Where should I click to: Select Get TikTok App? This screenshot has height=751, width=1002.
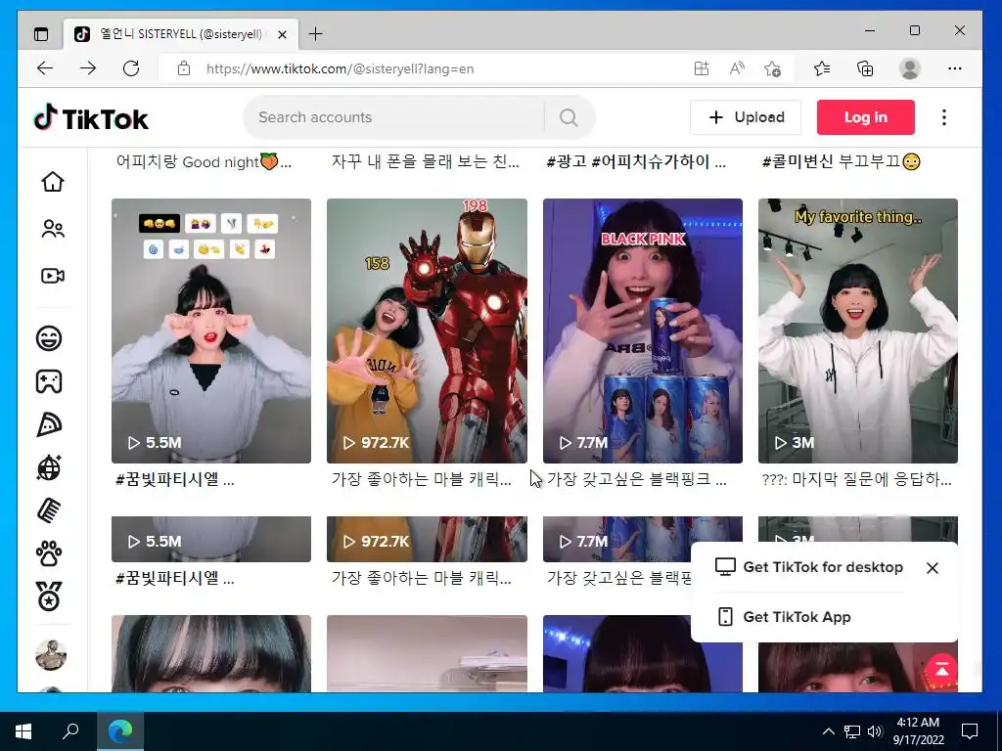784,617
